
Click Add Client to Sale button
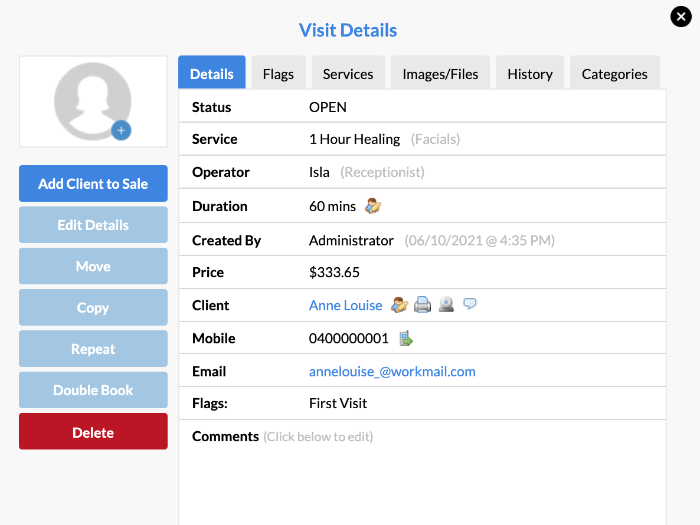click(93, 183)
